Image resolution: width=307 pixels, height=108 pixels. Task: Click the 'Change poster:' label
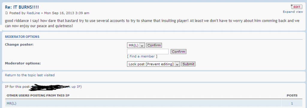click(19, 45)
